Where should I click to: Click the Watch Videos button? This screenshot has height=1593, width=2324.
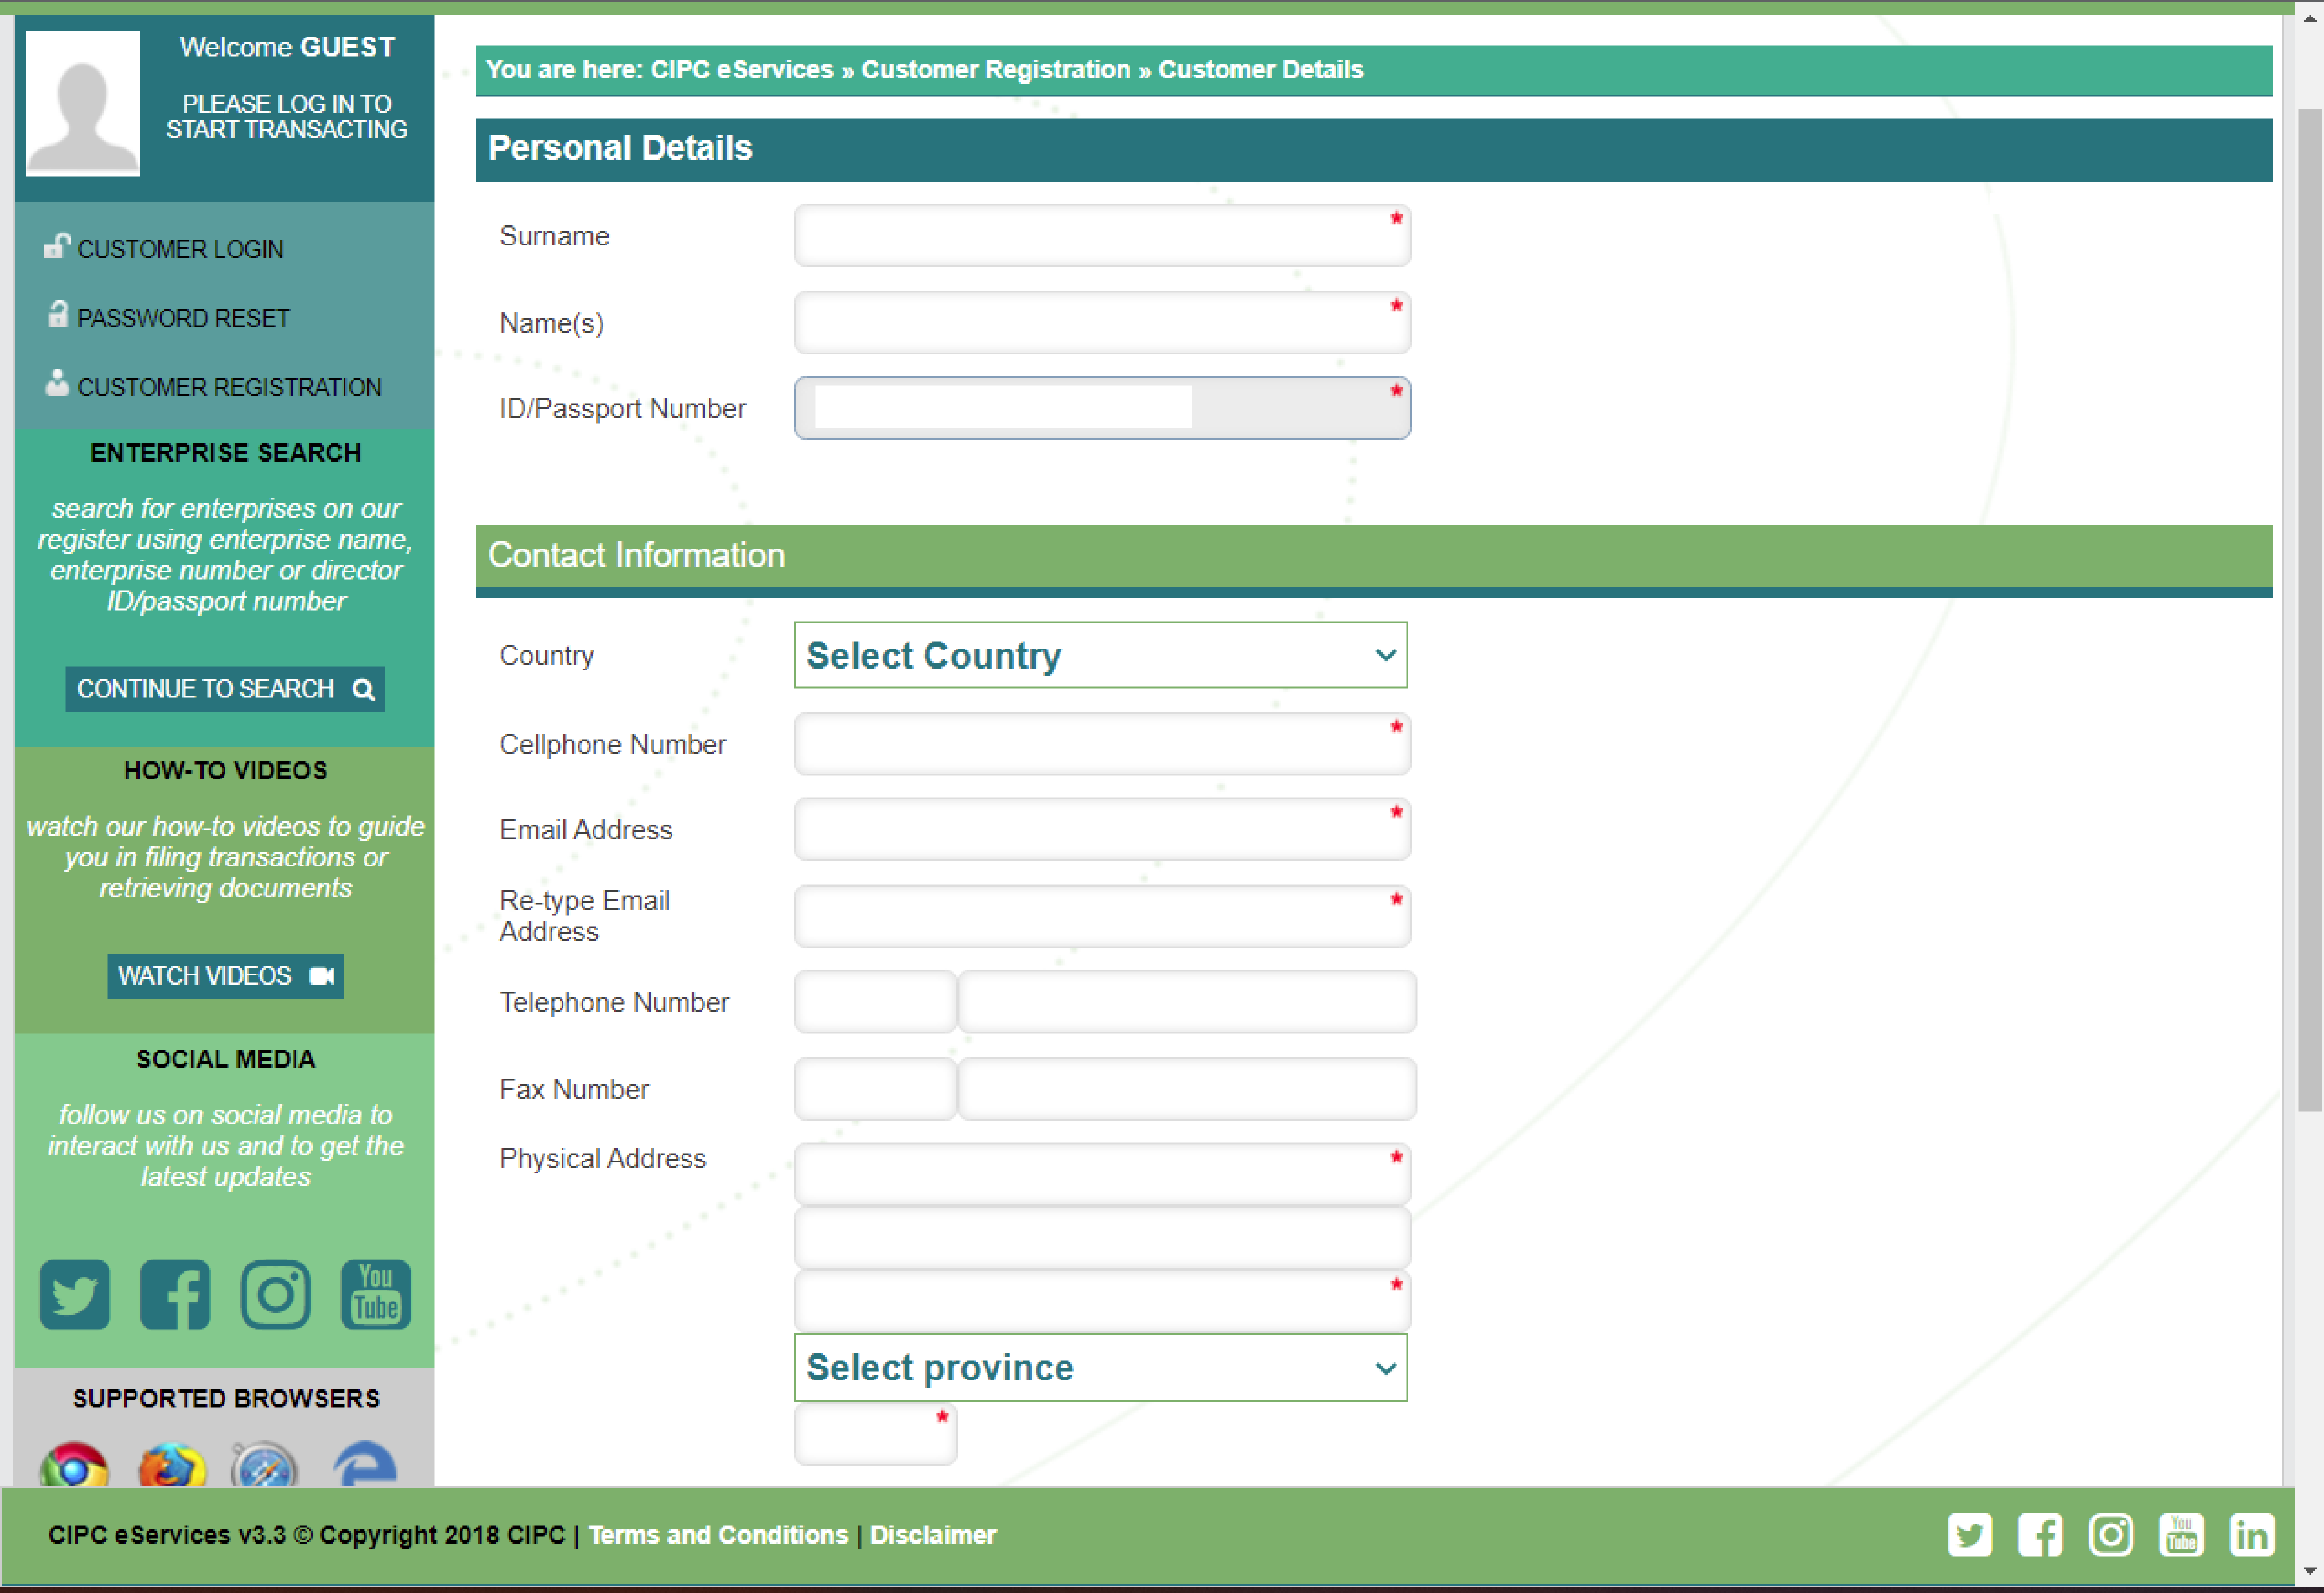225,976
